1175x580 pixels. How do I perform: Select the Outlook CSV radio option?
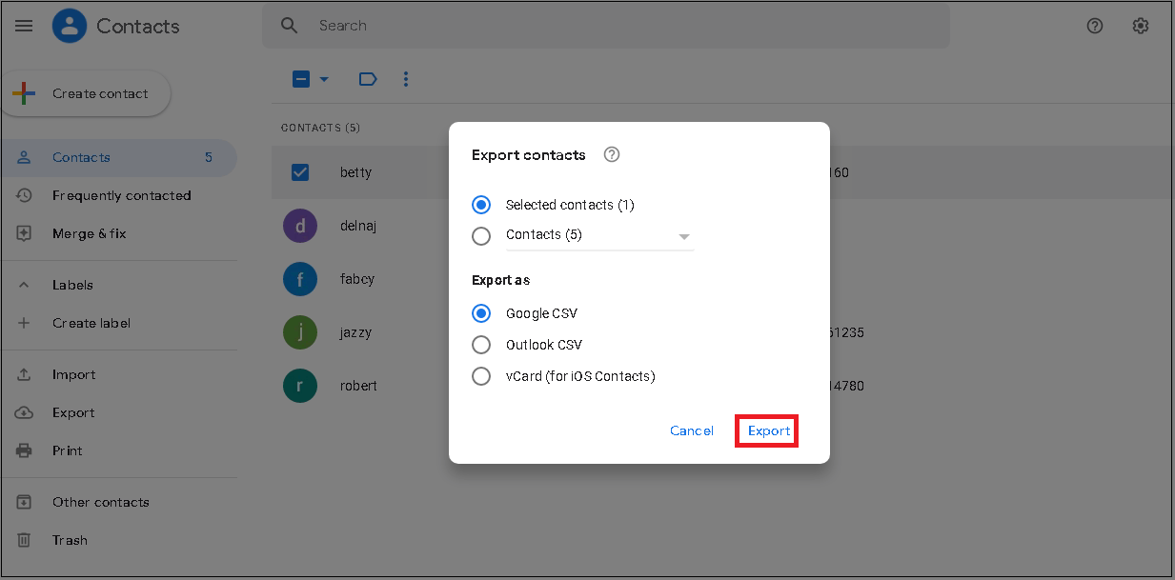481,345
